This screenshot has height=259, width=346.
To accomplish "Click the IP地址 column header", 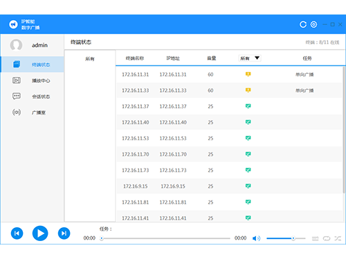I will [x=173, y=58].
